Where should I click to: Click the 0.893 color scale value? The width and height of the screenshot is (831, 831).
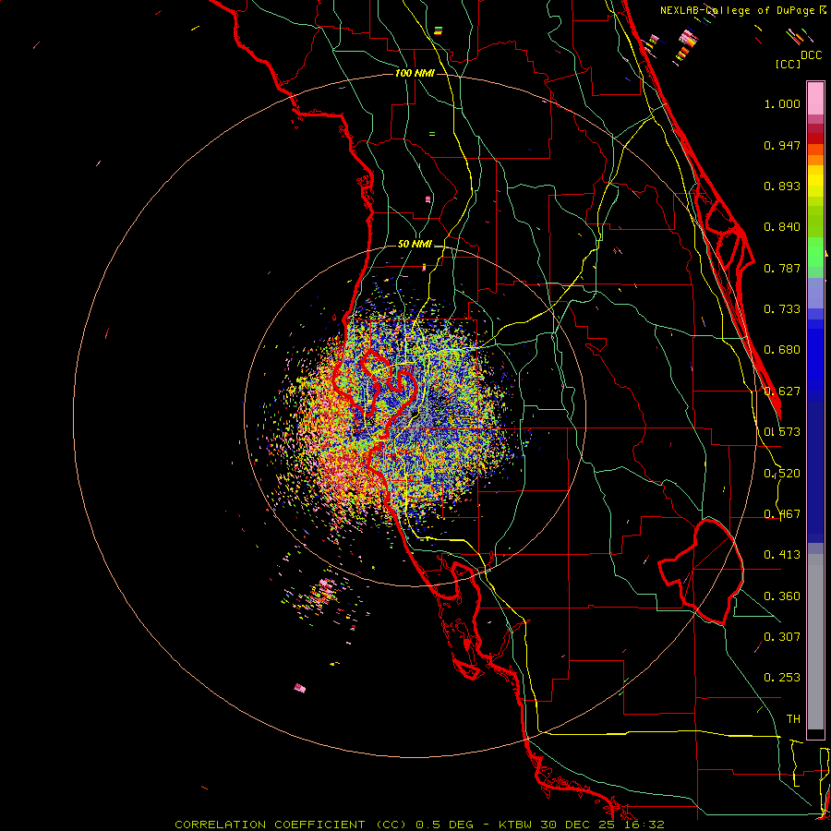click(782, 186)
